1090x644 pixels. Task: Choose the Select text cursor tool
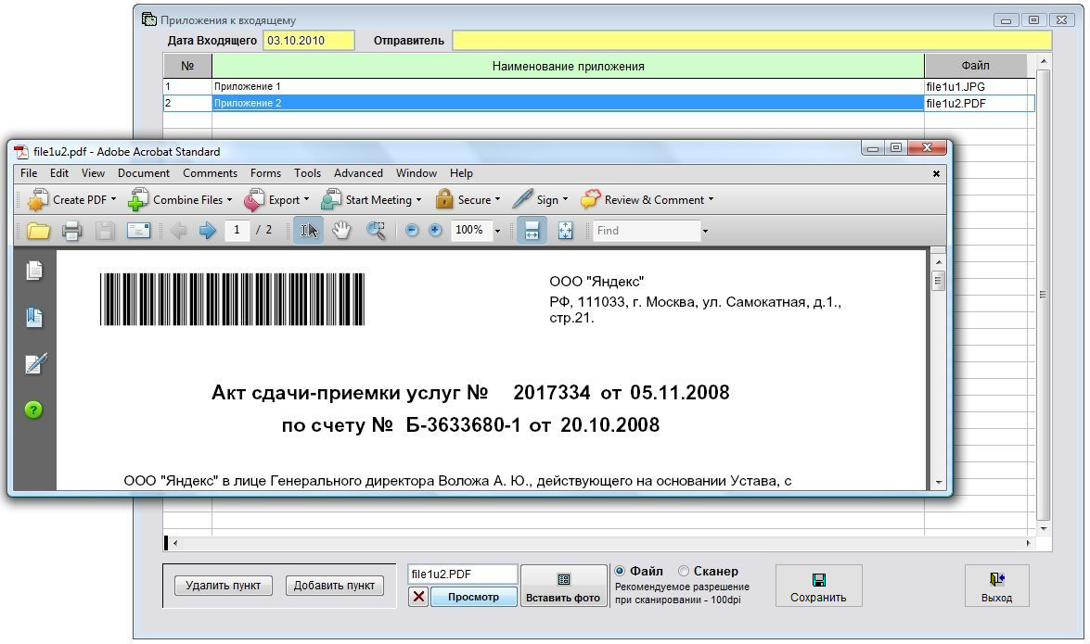(308, 231)
